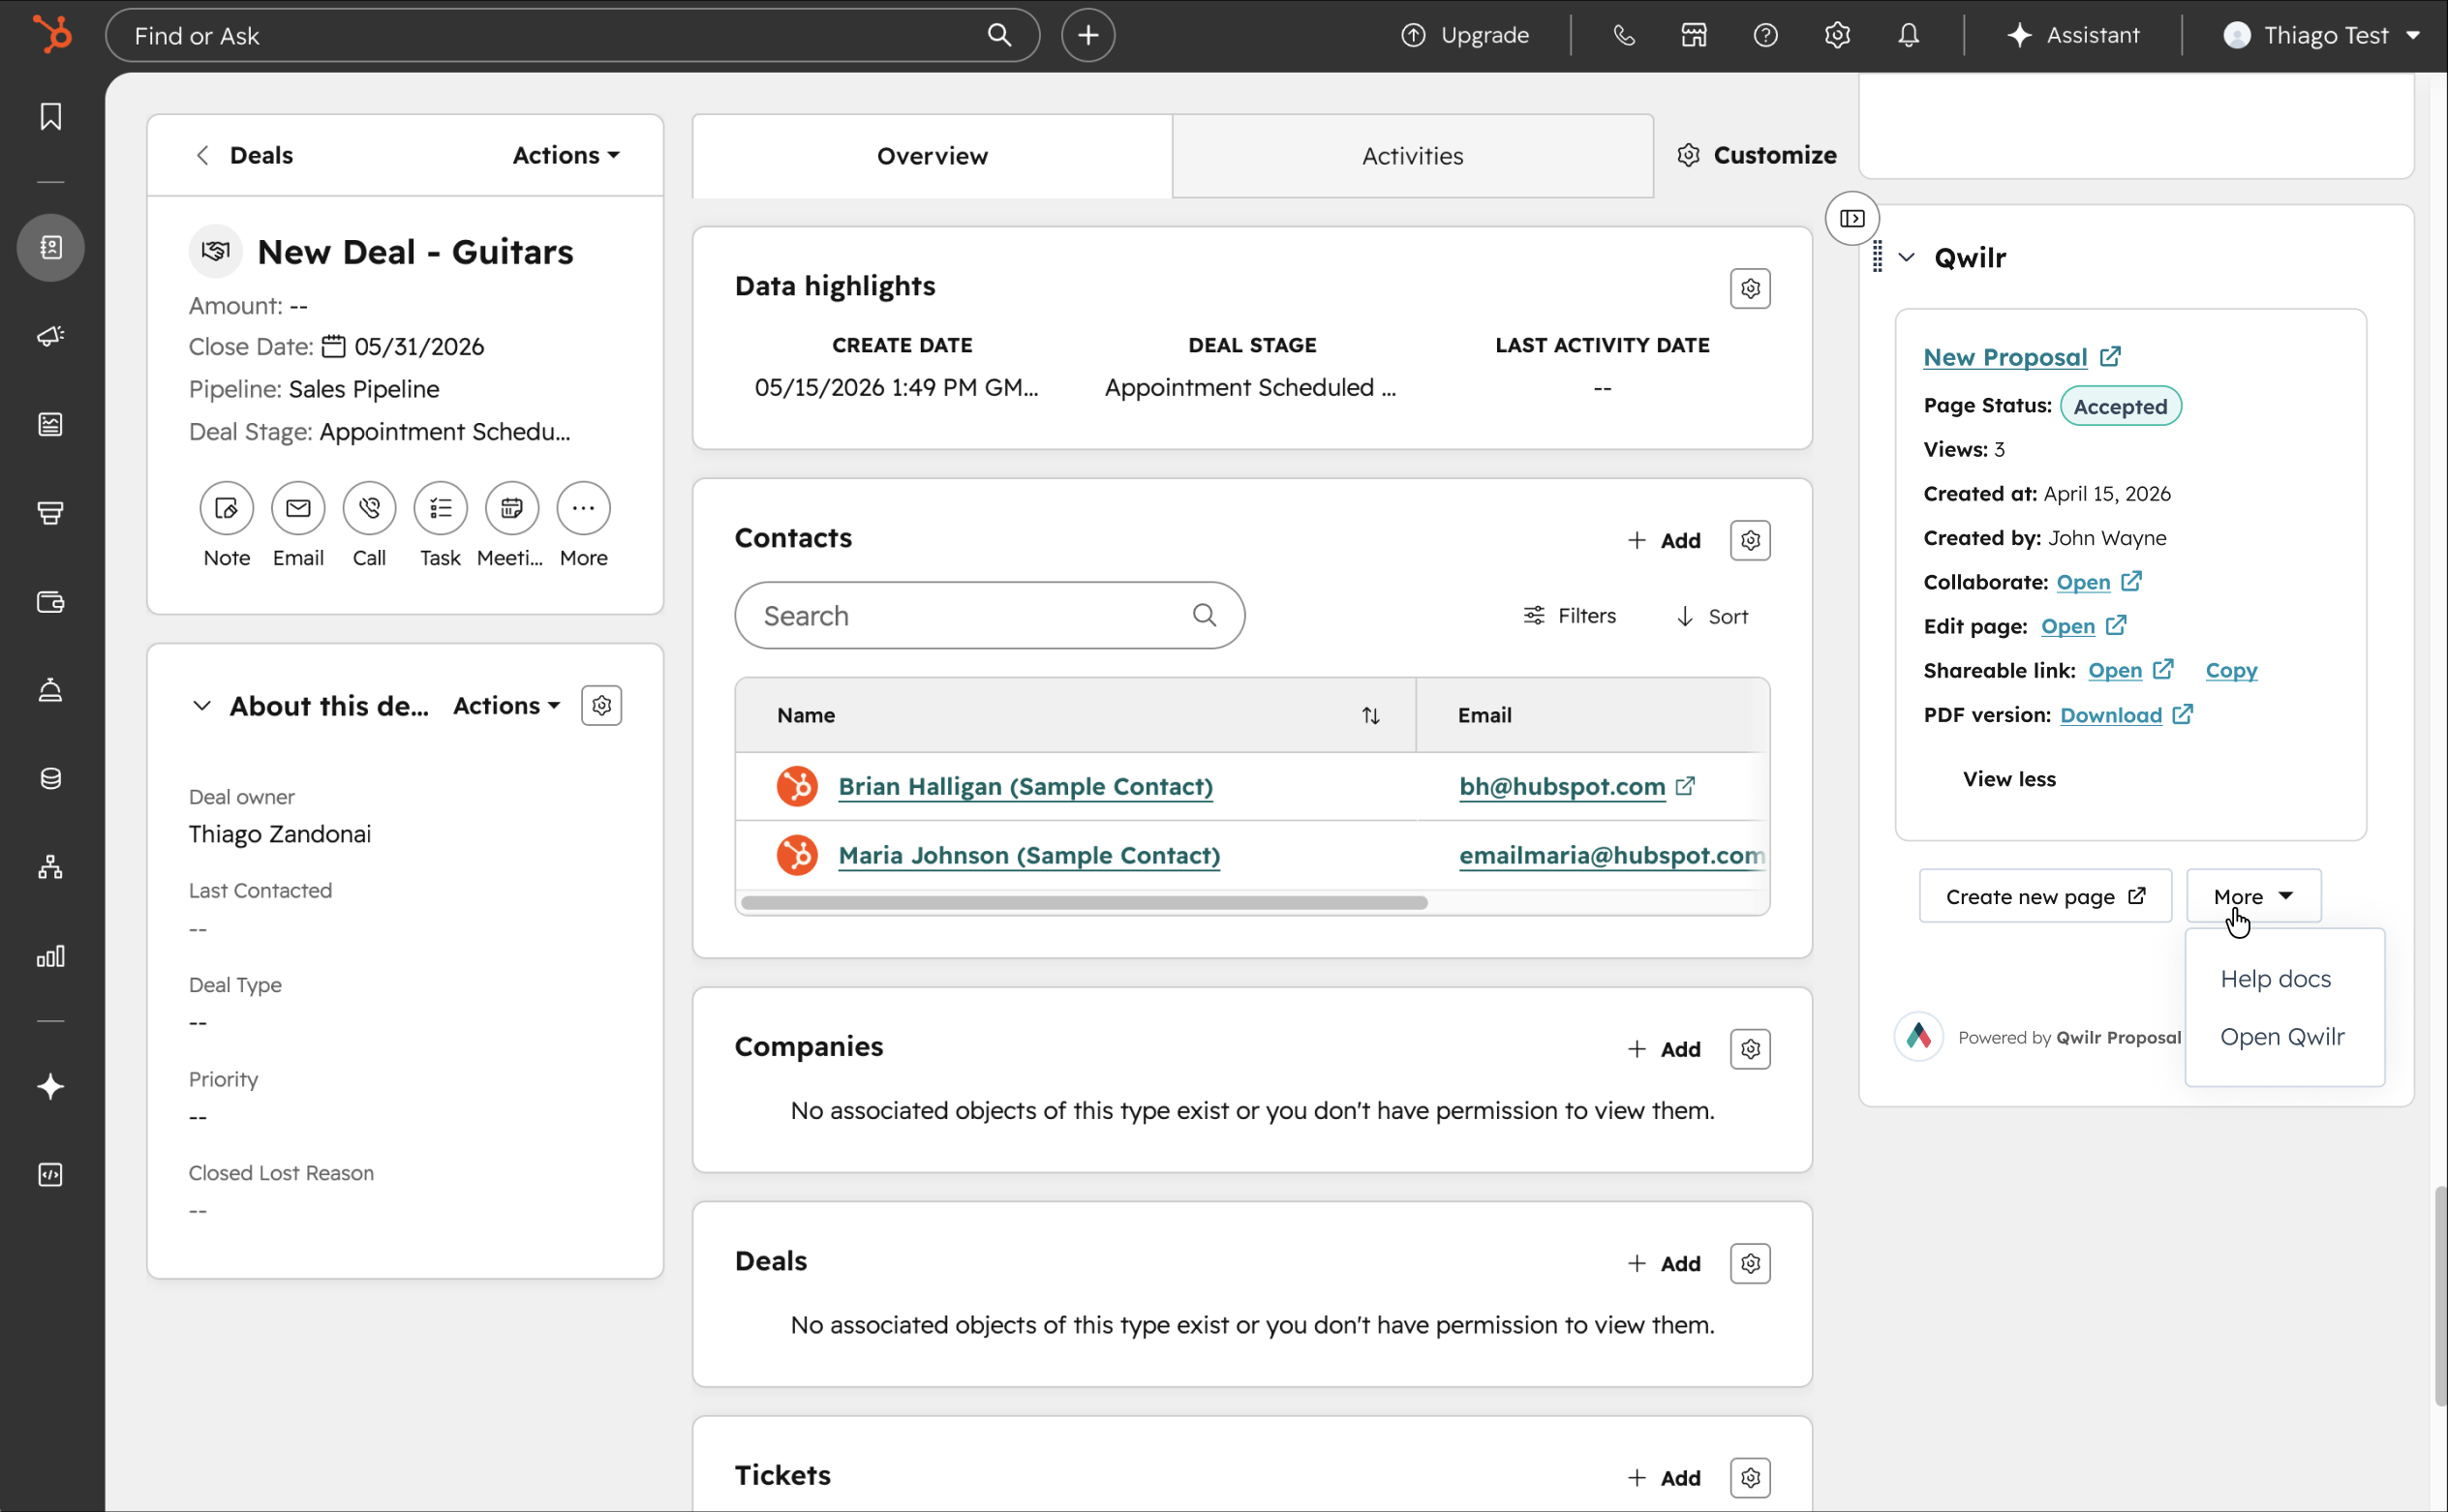Open the Settings gear in top bar
Image resolution: width=2448 pixels, height=1512 pixels.
click(x=1837, y=35)
